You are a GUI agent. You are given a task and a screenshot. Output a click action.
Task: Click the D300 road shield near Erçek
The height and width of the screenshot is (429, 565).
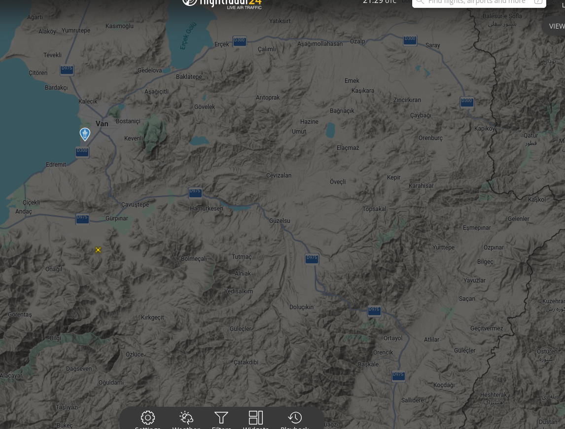pyautogui.click(x=240, y=41)
